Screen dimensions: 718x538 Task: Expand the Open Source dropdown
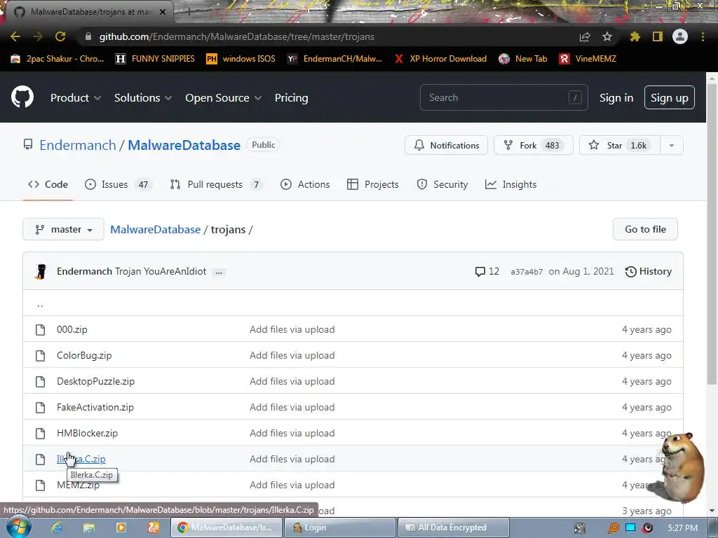tap(223, 98)
